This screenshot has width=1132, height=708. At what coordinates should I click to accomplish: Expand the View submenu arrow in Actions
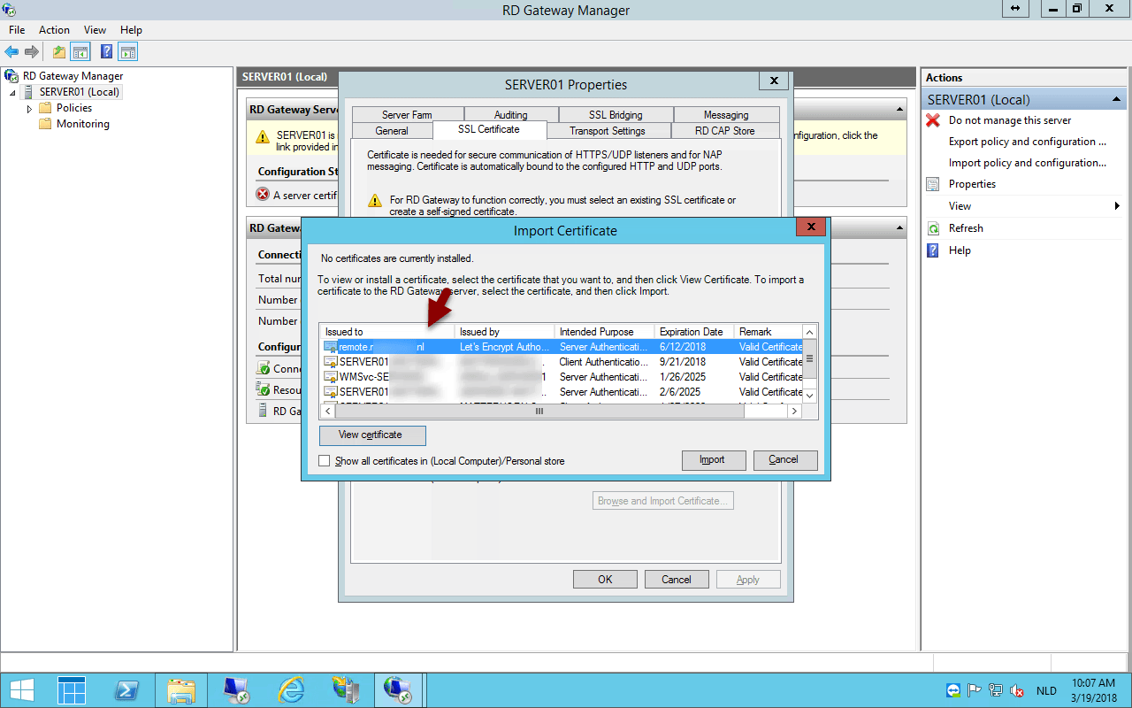coord(1117,206)
